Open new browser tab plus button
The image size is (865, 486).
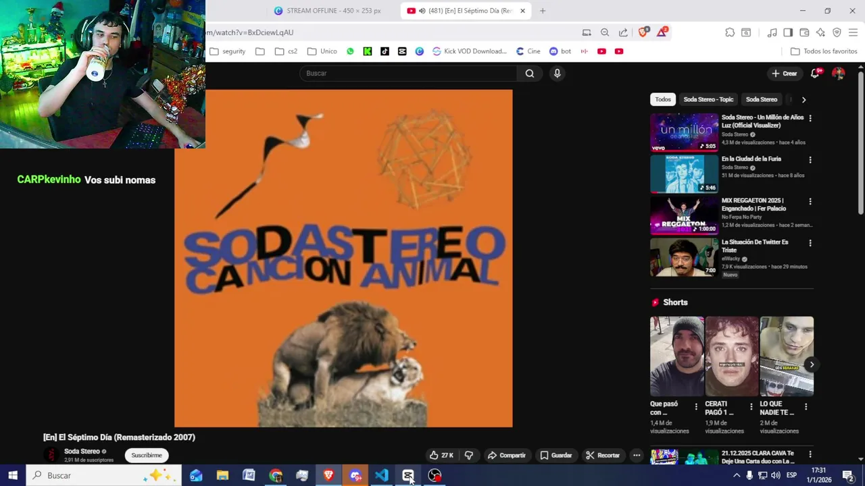tap(542, 11)
